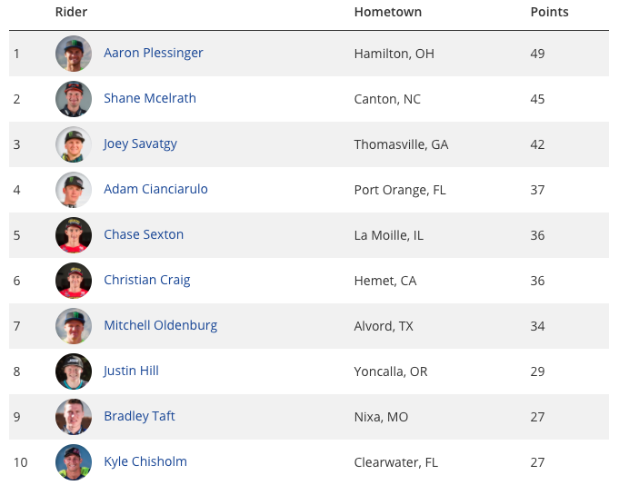Select Kyle Chisholm's portrait photo
Image resolution: width=619 pixels, height=495 pixels.
(74, 462)
